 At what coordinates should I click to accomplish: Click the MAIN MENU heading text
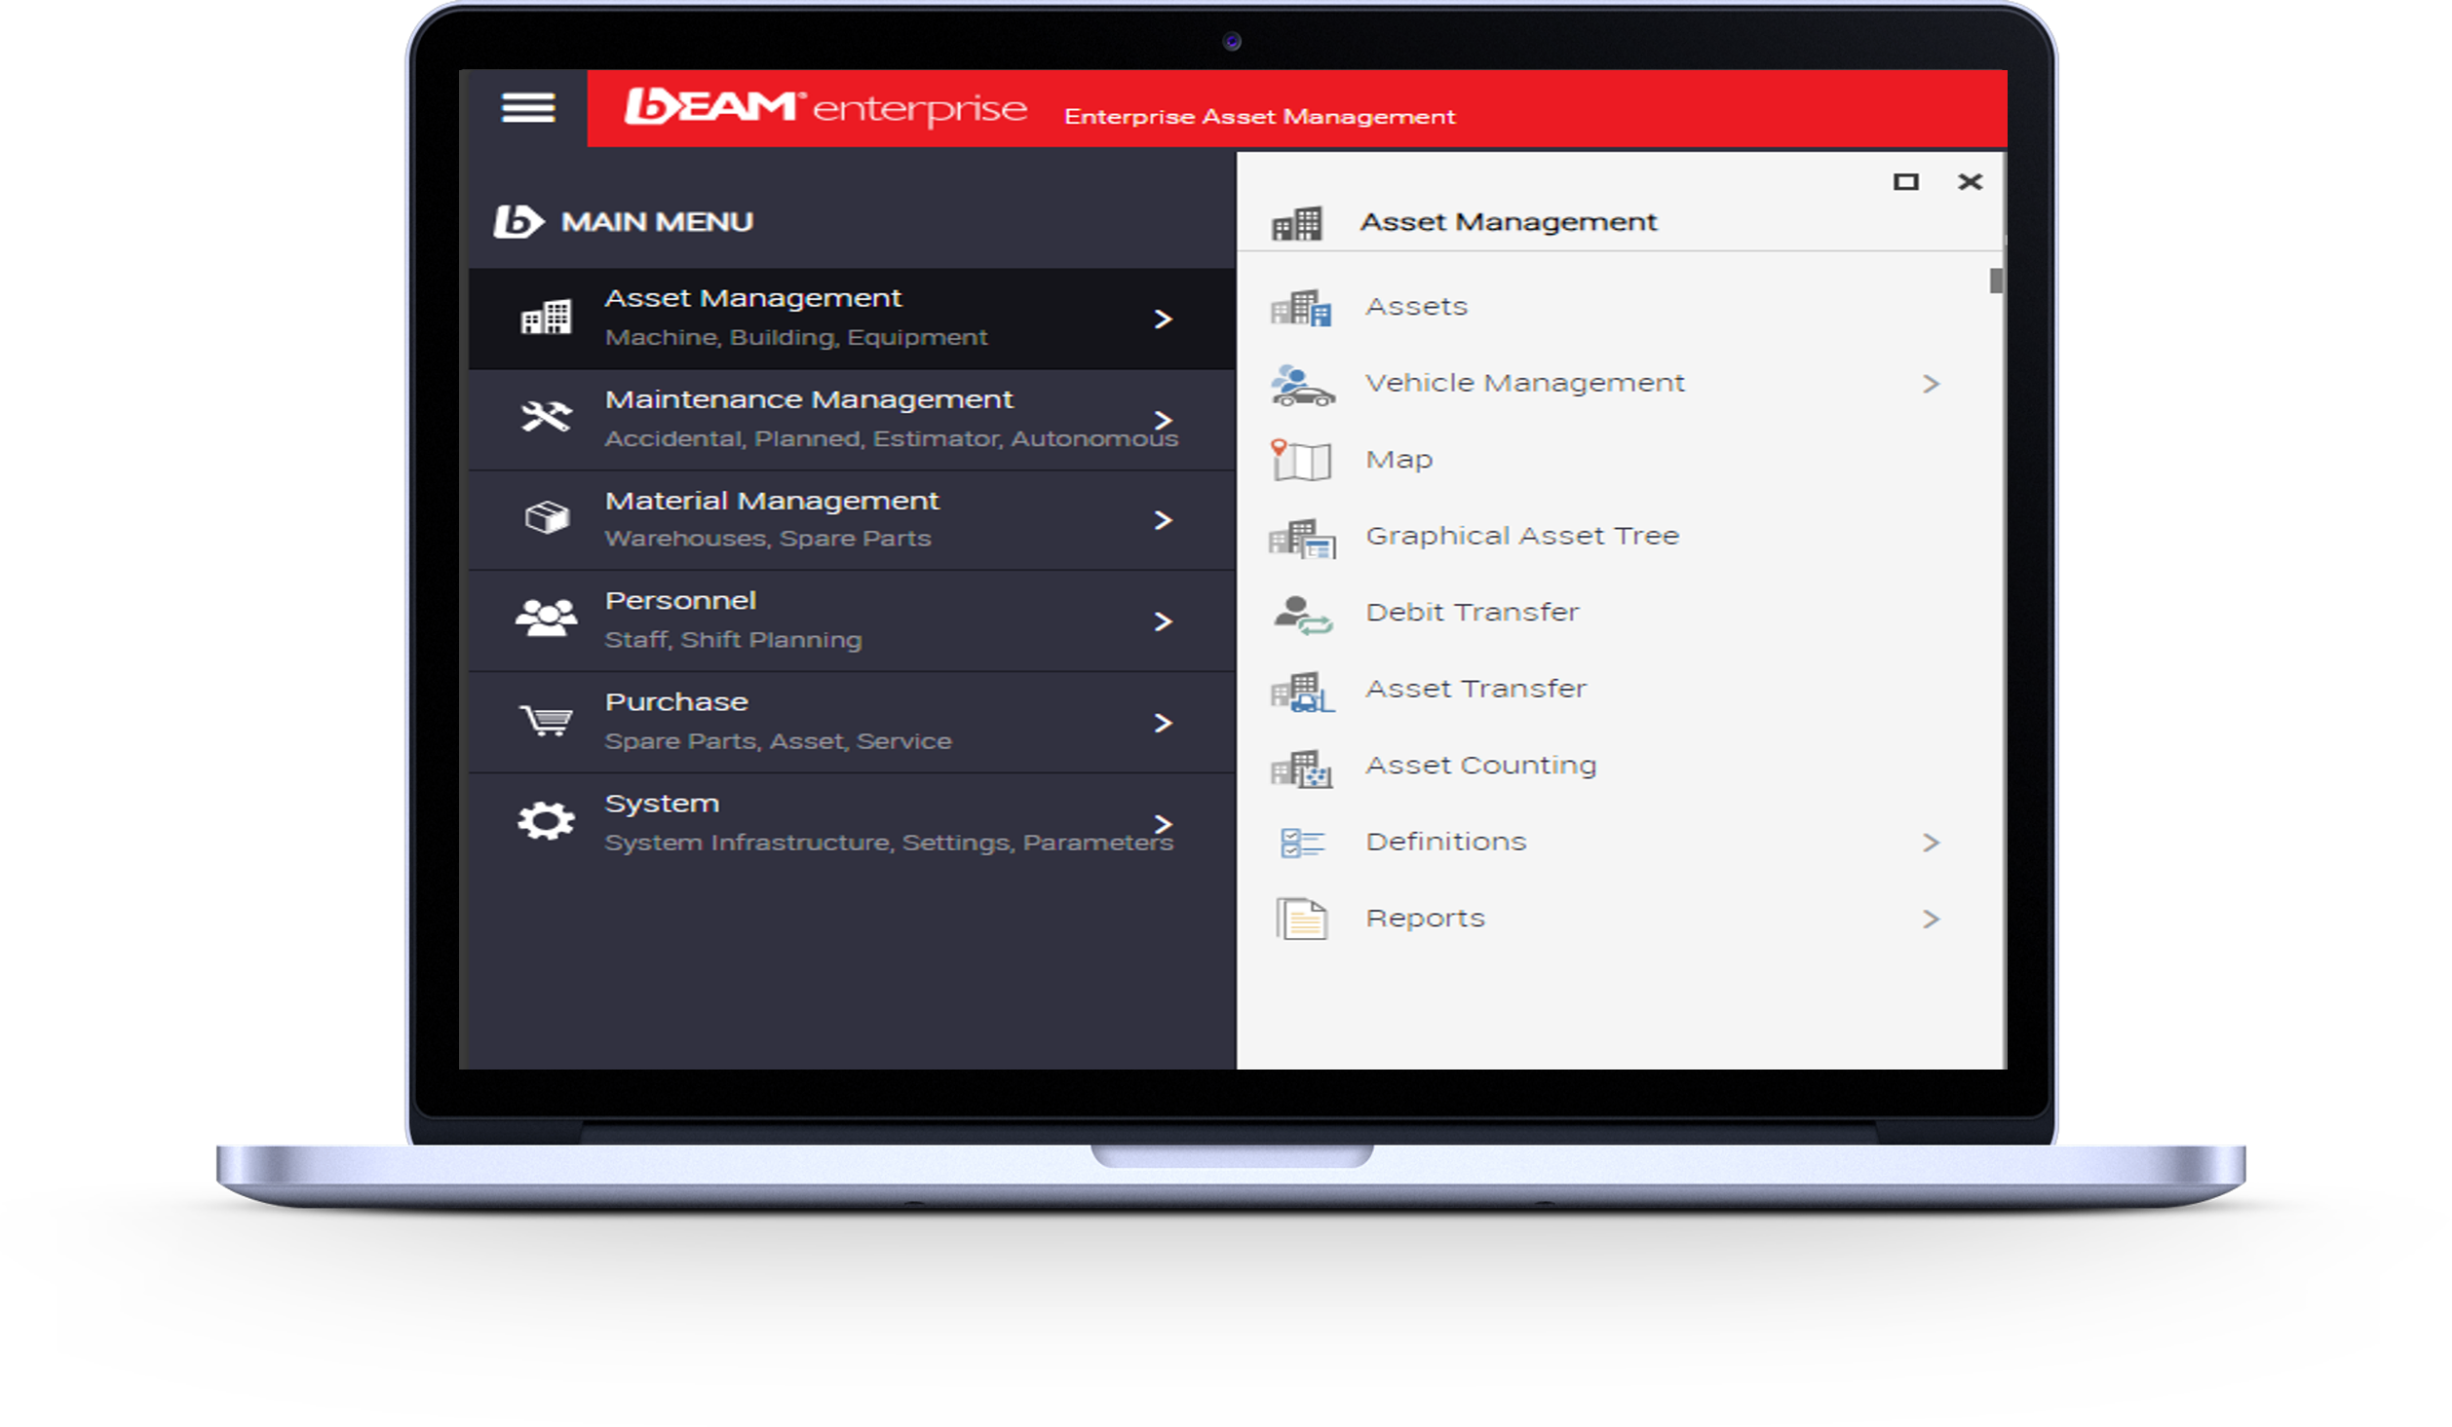point(657,222)
